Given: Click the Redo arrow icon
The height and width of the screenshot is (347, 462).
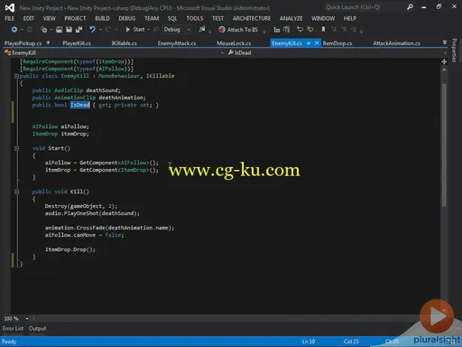Looking at the screenshot, I should (108, 30).
